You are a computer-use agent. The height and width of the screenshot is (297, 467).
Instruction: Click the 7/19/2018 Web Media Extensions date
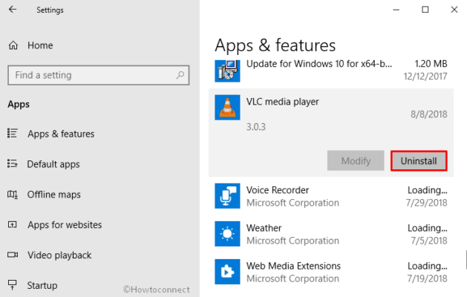pyautogui.click(x=427, y=278)
